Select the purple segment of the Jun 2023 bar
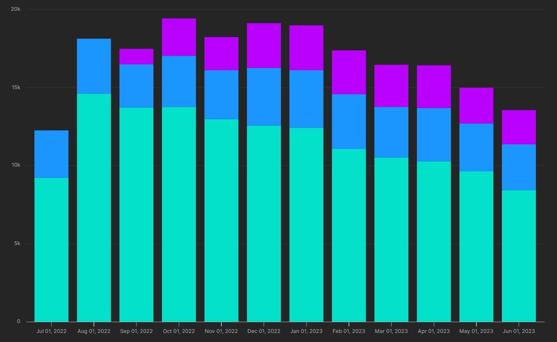 click(x=519, y=127)
